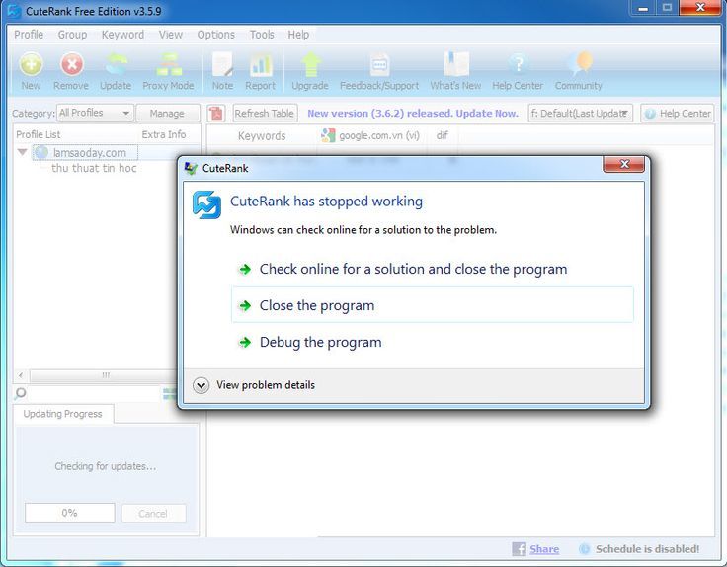727x567 pixels.
Task: Click Schedule is disabled! status text
Action: pyautogui.click(x=647, y=549)
